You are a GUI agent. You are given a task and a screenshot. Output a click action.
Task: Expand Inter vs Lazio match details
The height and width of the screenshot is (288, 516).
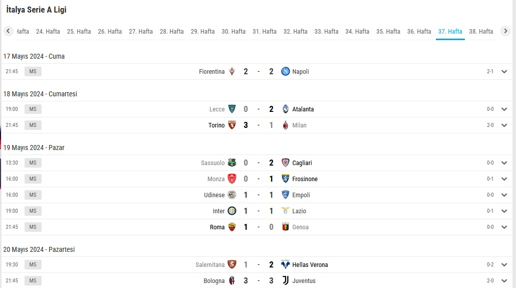[x=504, y=211]
